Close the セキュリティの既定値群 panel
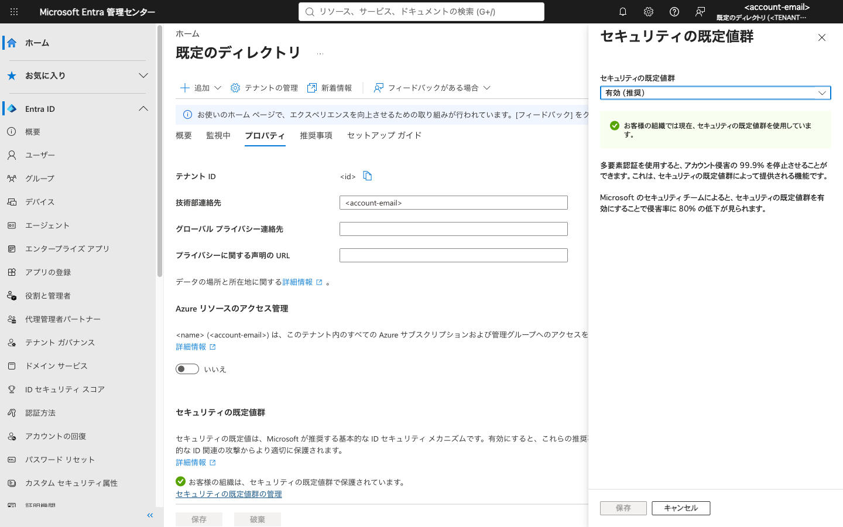 click(822, 37)
